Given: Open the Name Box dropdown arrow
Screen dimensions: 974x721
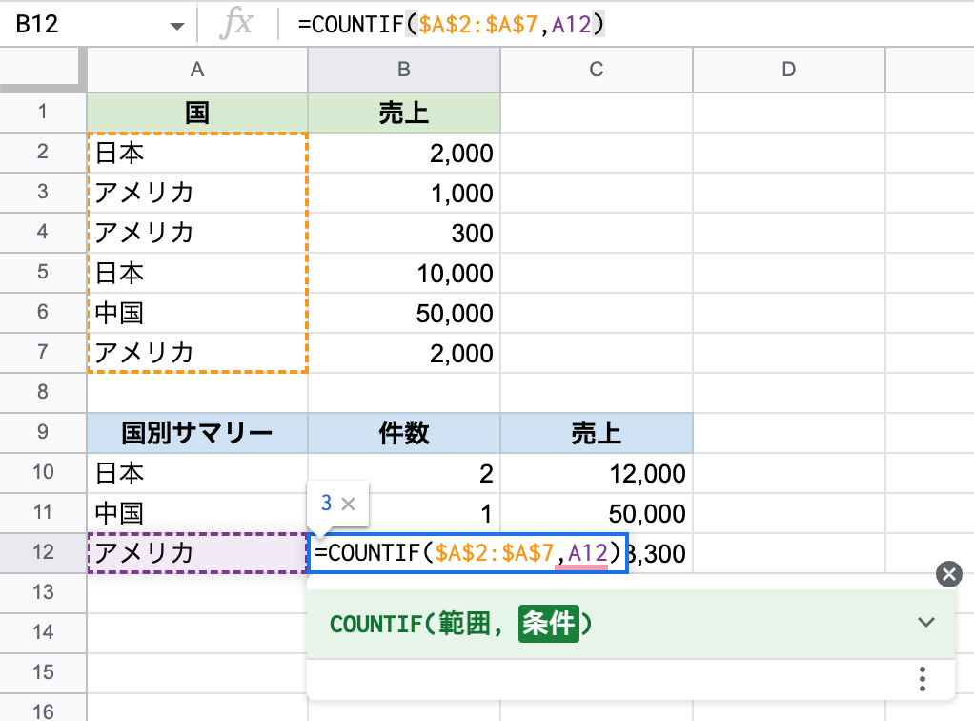Looking at the screenshot, I should [175, 25].
